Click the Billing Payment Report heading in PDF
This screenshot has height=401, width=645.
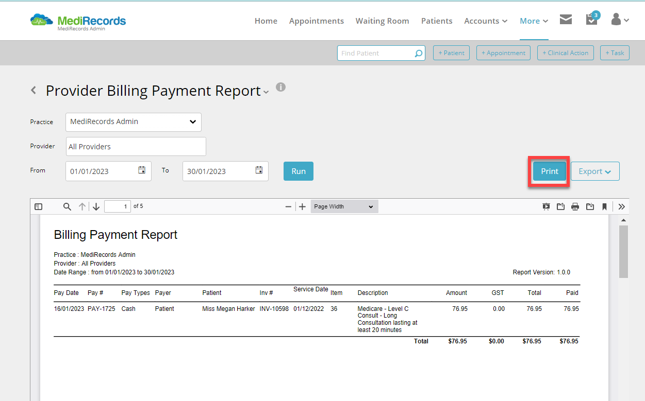click(x=115, y=235)
